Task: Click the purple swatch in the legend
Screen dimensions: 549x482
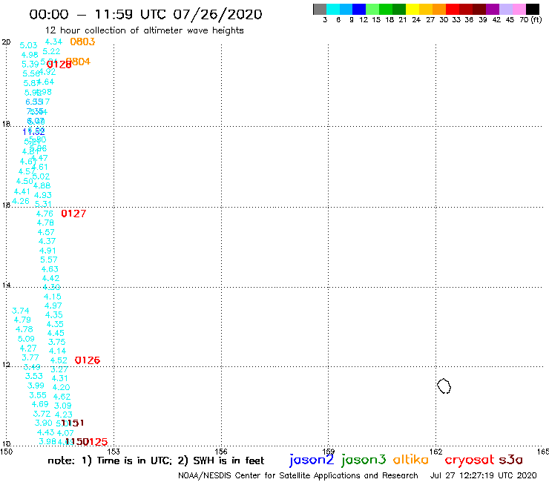Action: tap(493, 9)
